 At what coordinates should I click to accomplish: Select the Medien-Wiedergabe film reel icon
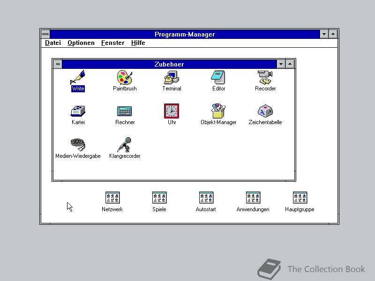78,145
